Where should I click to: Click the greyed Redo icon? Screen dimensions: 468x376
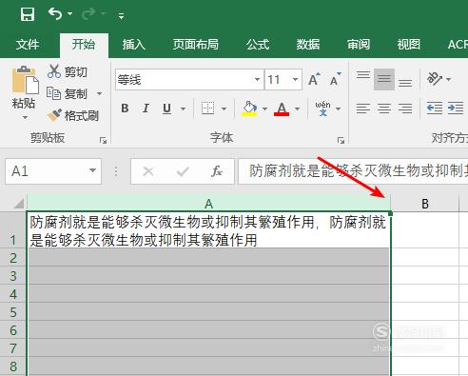click(88, 13)
